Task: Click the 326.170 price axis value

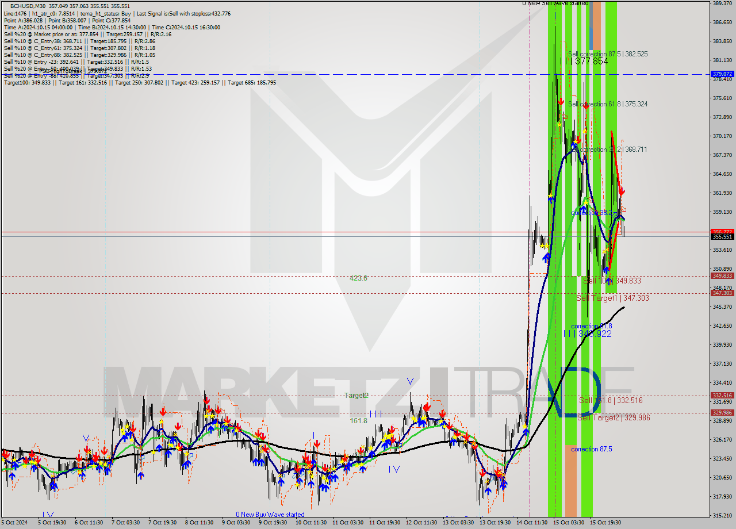Action: click(722, 440)
